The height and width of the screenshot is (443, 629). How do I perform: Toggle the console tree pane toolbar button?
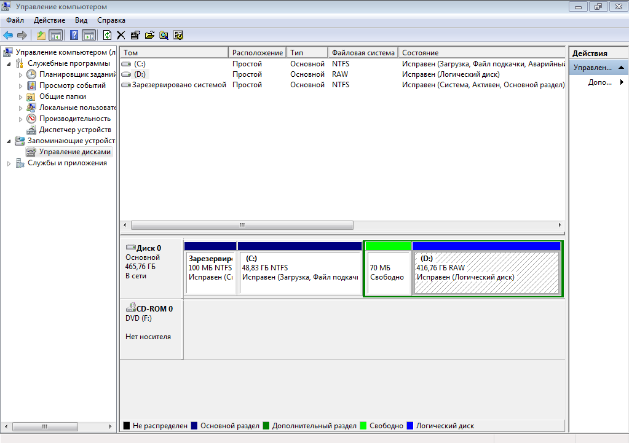pos(55,35)
